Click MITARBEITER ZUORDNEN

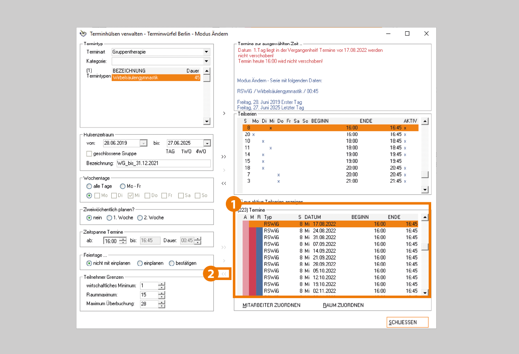[x=271, y=305]
